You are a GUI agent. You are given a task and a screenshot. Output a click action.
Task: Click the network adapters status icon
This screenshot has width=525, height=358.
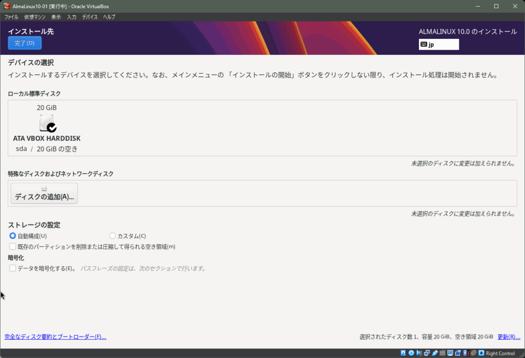click(427, 353)
